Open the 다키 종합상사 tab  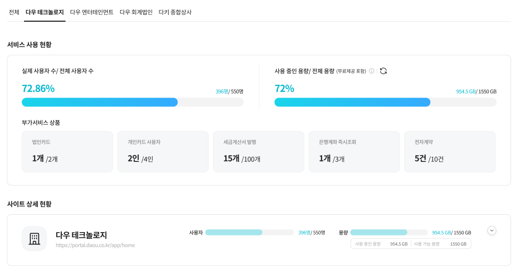pos(175,12)
